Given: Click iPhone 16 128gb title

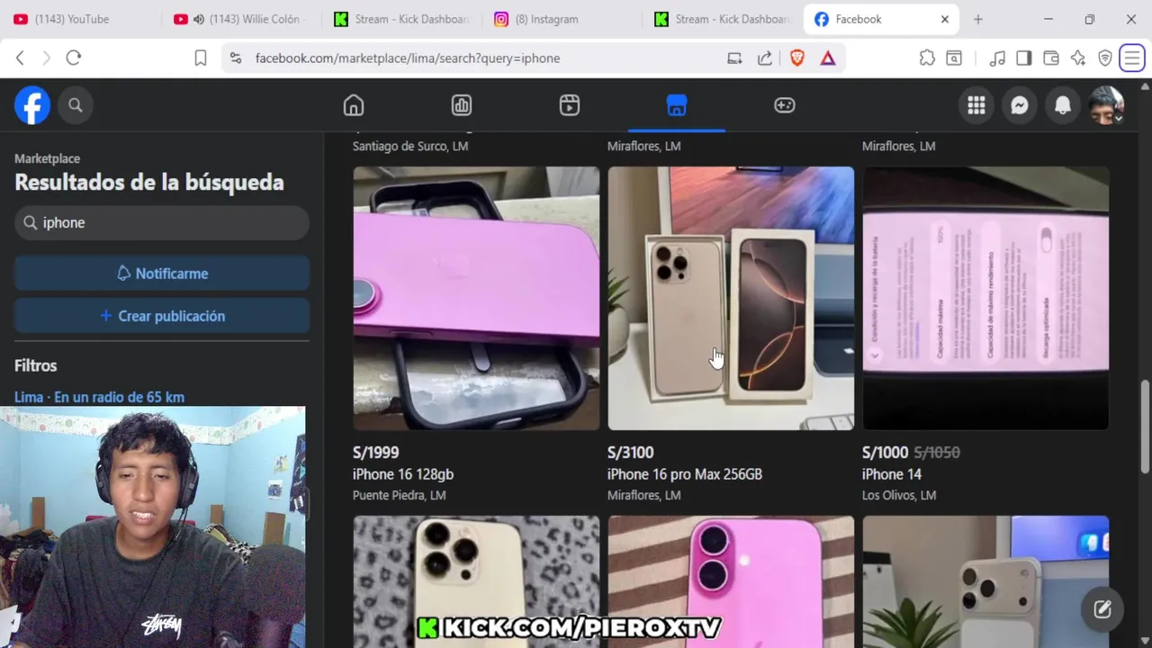Looking at the screenshot, I should coord(403,474).
